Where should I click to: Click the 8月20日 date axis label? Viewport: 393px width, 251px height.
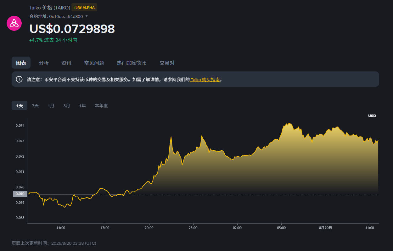pyautogui.click(x=325, y=228)
